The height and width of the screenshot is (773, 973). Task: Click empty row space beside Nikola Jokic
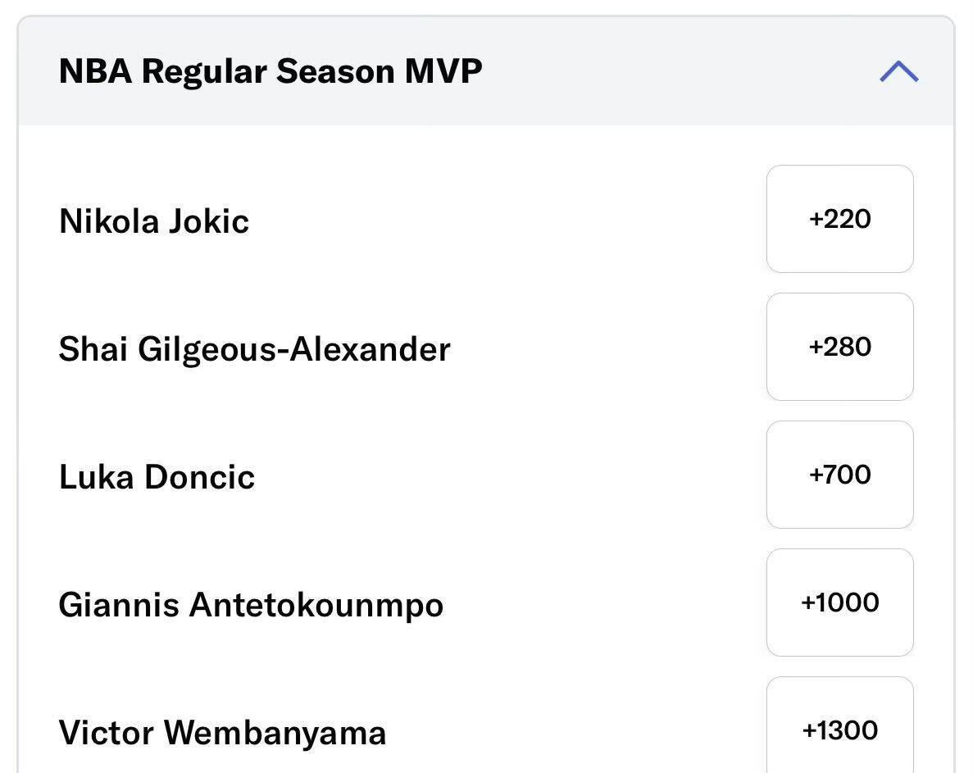[507, 221]
